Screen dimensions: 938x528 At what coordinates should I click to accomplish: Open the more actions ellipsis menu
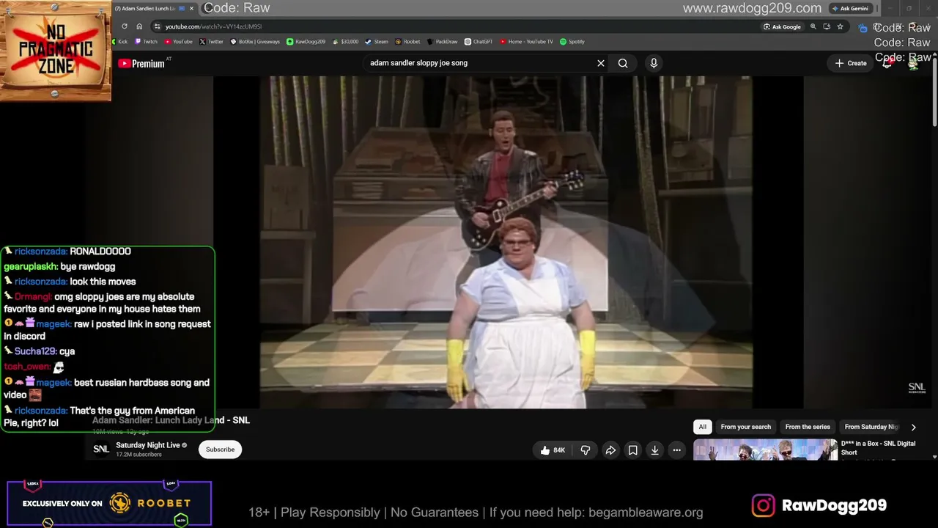pyautogui.click(x=677, y=450)
